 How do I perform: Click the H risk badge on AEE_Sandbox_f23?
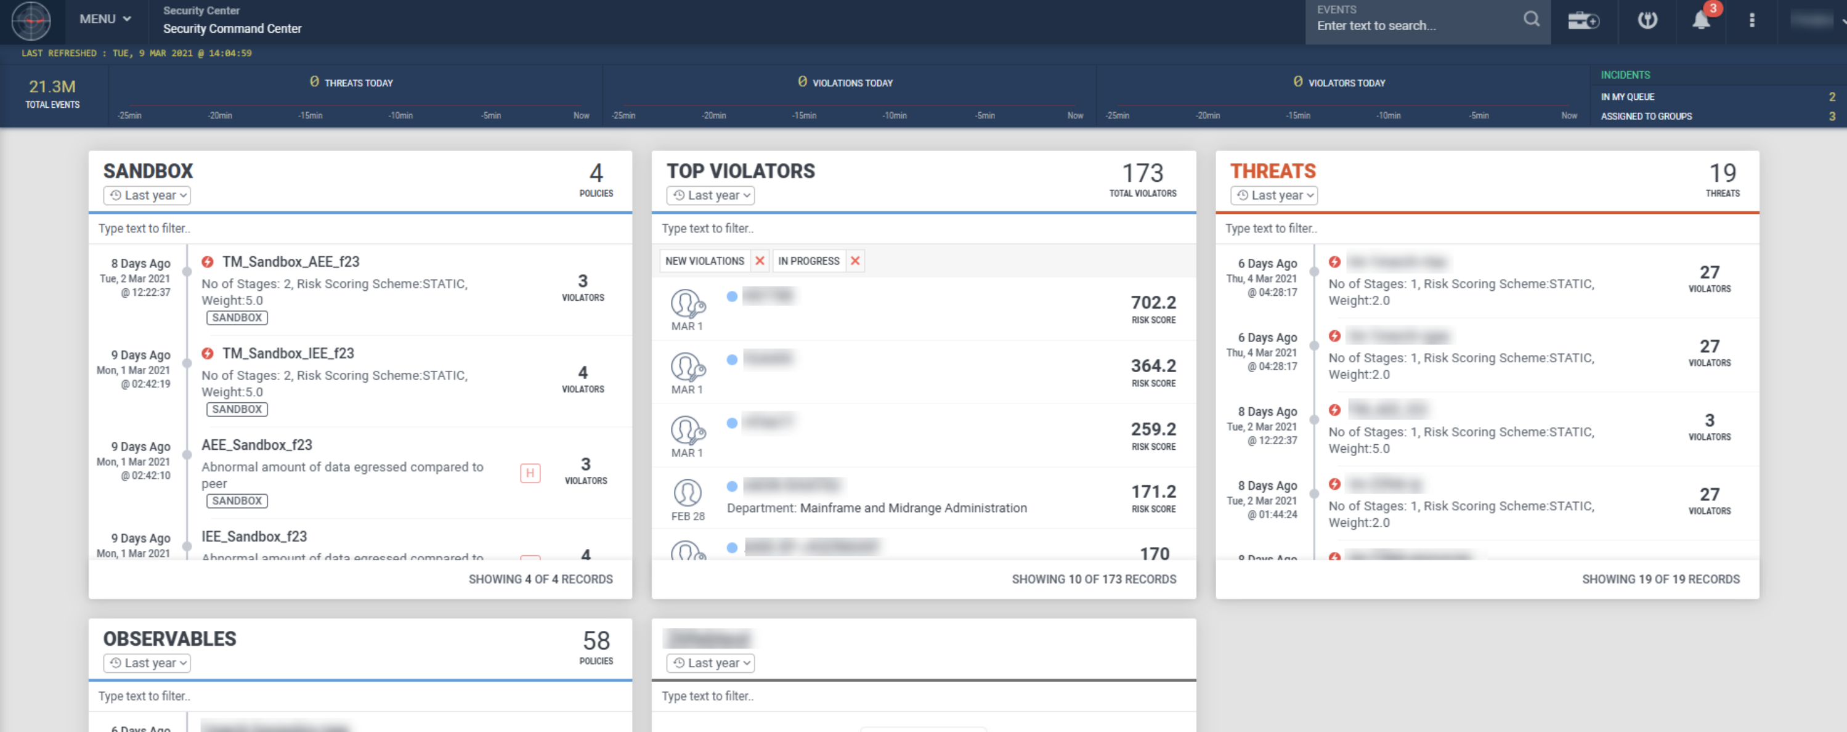tap(530, 473)
